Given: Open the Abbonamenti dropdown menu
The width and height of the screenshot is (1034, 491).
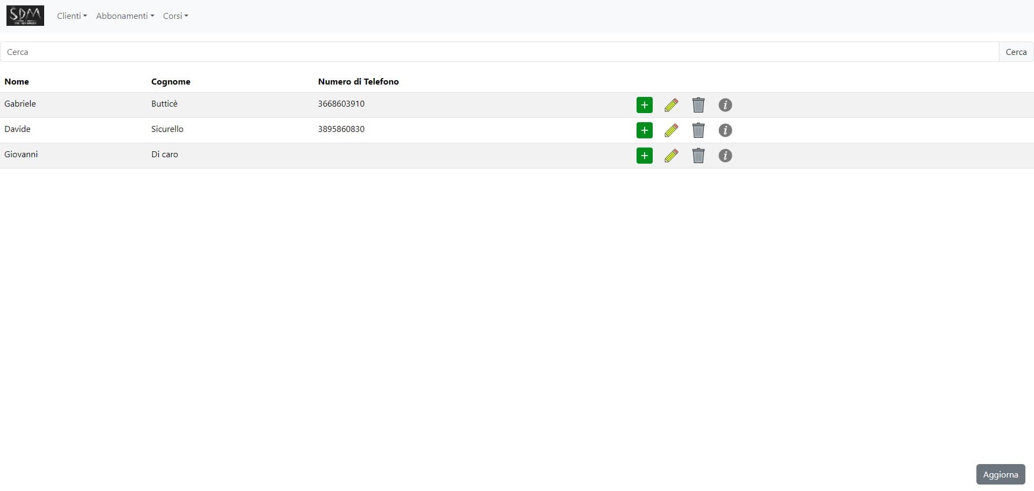Looking at the screenshot, I should [124, 16].
